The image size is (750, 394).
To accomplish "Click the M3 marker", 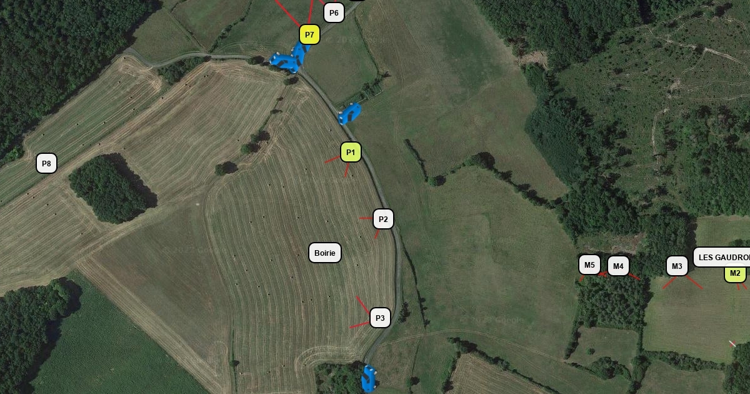I will click(x=677, y=266).
